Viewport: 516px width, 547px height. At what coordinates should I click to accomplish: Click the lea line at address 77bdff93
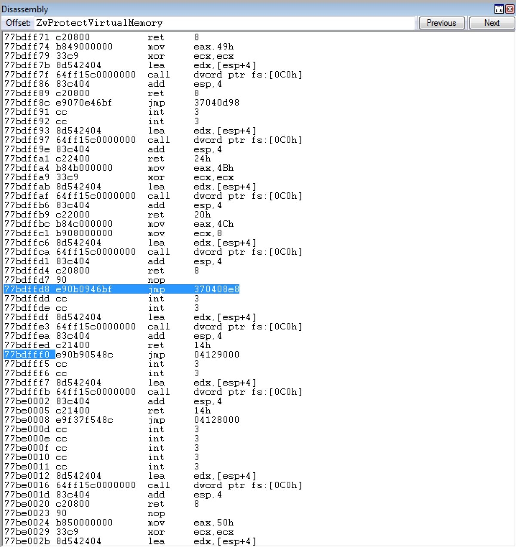[x=130, y=131]
